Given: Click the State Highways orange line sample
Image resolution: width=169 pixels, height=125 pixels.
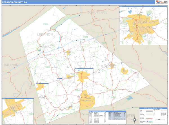Looking at the screenshot, I should point(149,118).
